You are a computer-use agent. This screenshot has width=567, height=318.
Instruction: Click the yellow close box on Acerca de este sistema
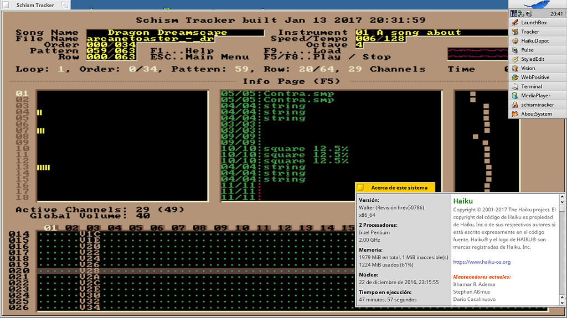pyautogui.click(x=360, y=187)
